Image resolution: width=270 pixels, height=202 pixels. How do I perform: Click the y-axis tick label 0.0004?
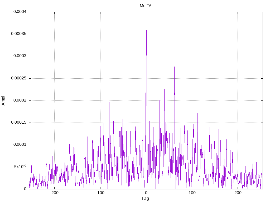(20, 12)
